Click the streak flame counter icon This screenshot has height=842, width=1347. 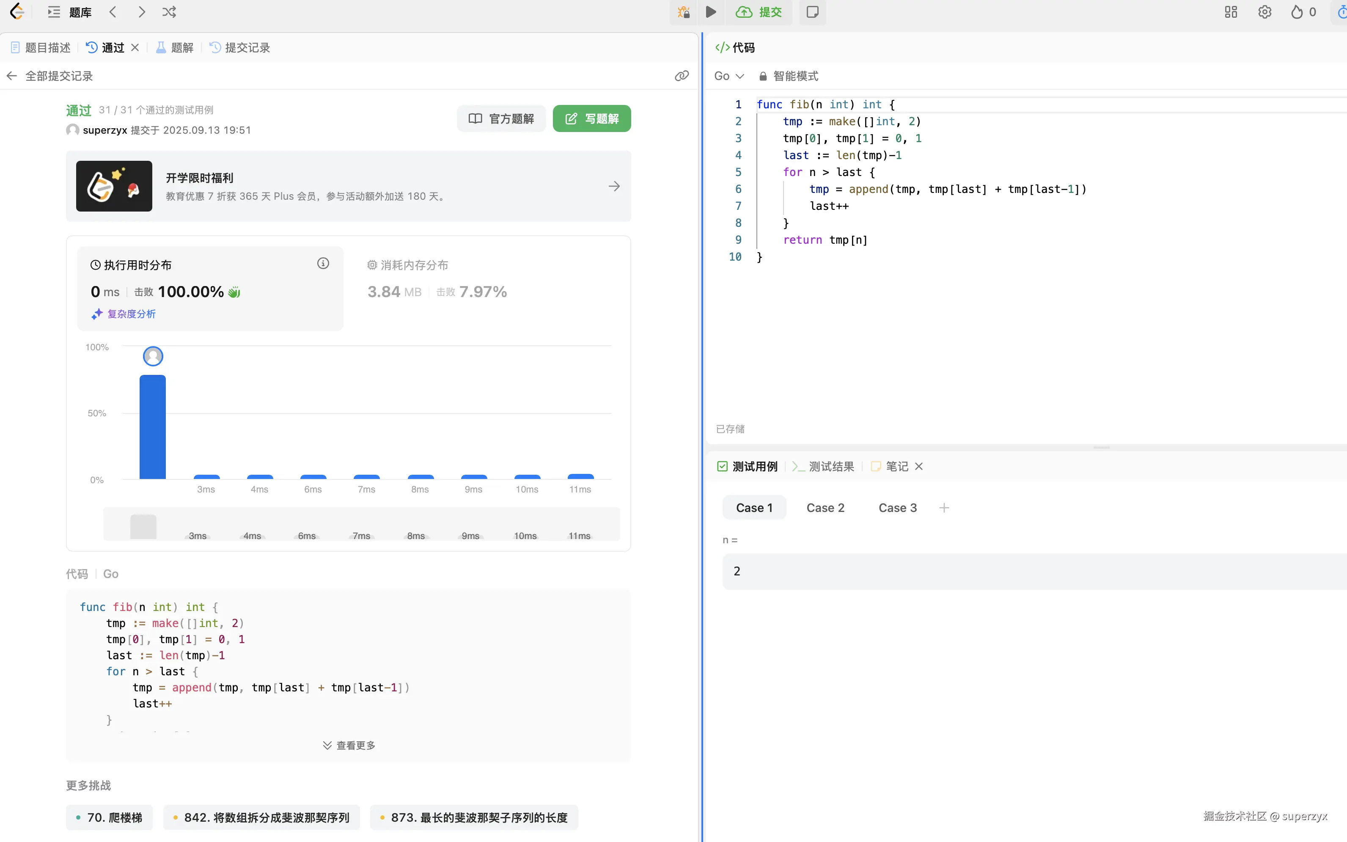tap(1297, 12)
